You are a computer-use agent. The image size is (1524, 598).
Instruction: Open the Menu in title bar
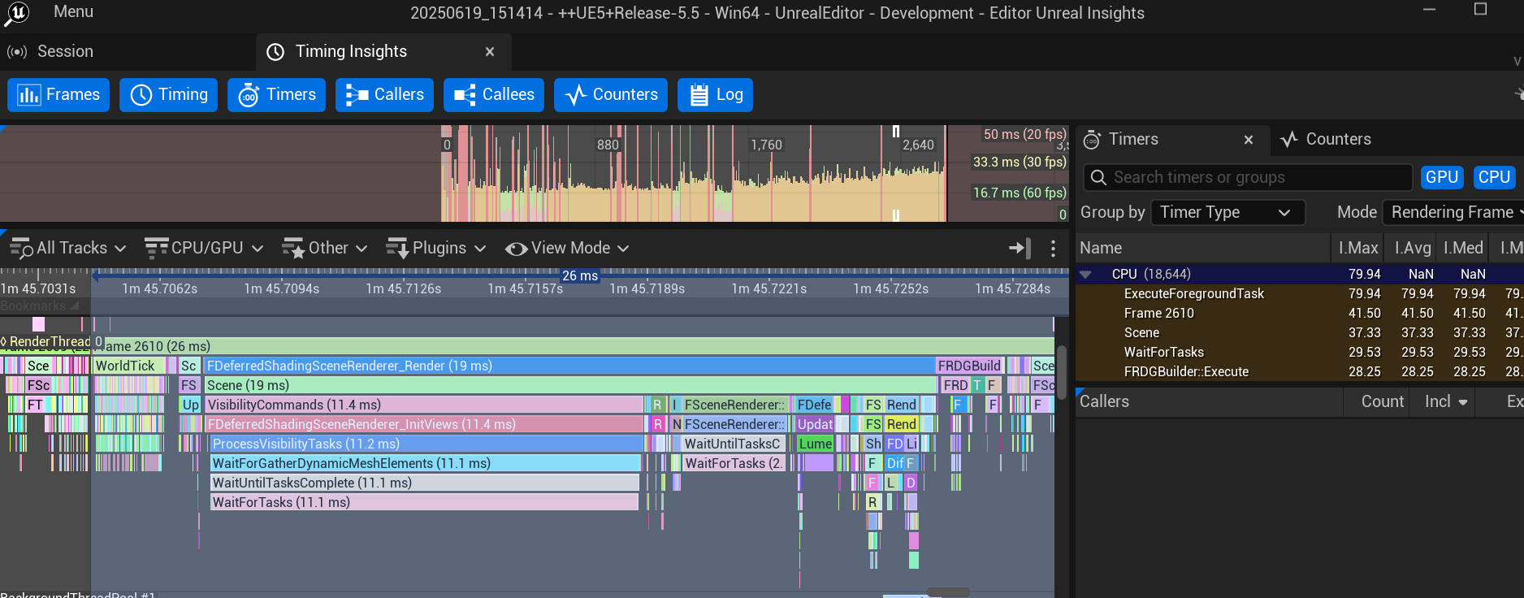pyautogui.click(x=73, y=12)
